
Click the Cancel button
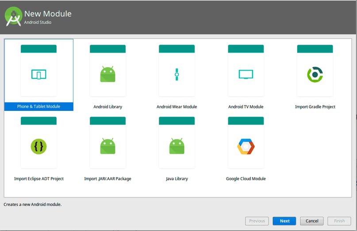pos(312,221)
